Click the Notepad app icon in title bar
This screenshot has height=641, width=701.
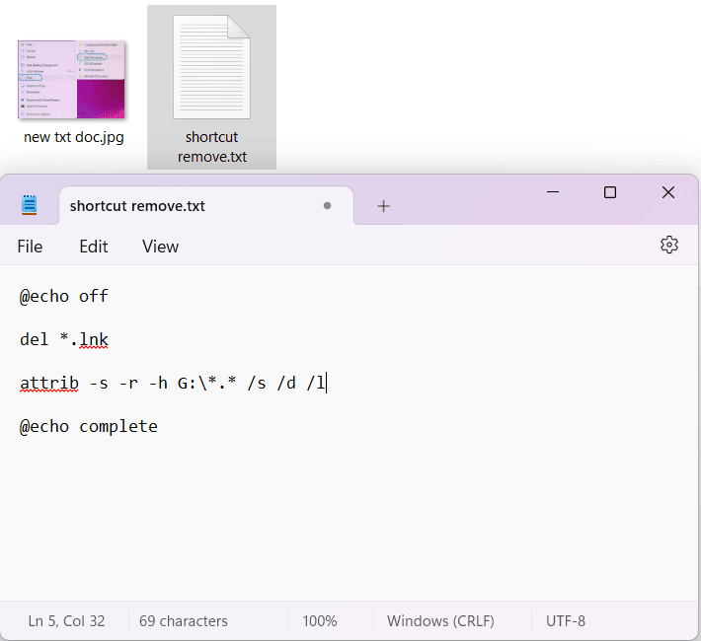point(30,205)
